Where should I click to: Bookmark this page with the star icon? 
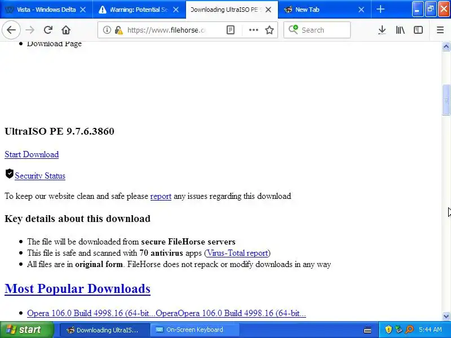coord(269,30)
